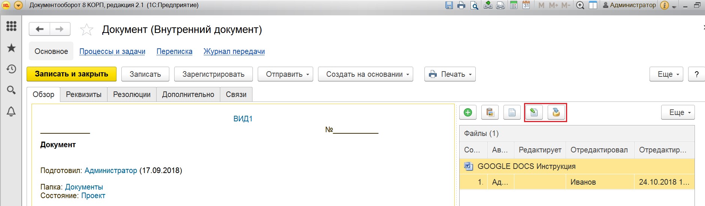Open Журнал передачи link
The height and width of the screenshot is (206, 705).
click(234, 51)
